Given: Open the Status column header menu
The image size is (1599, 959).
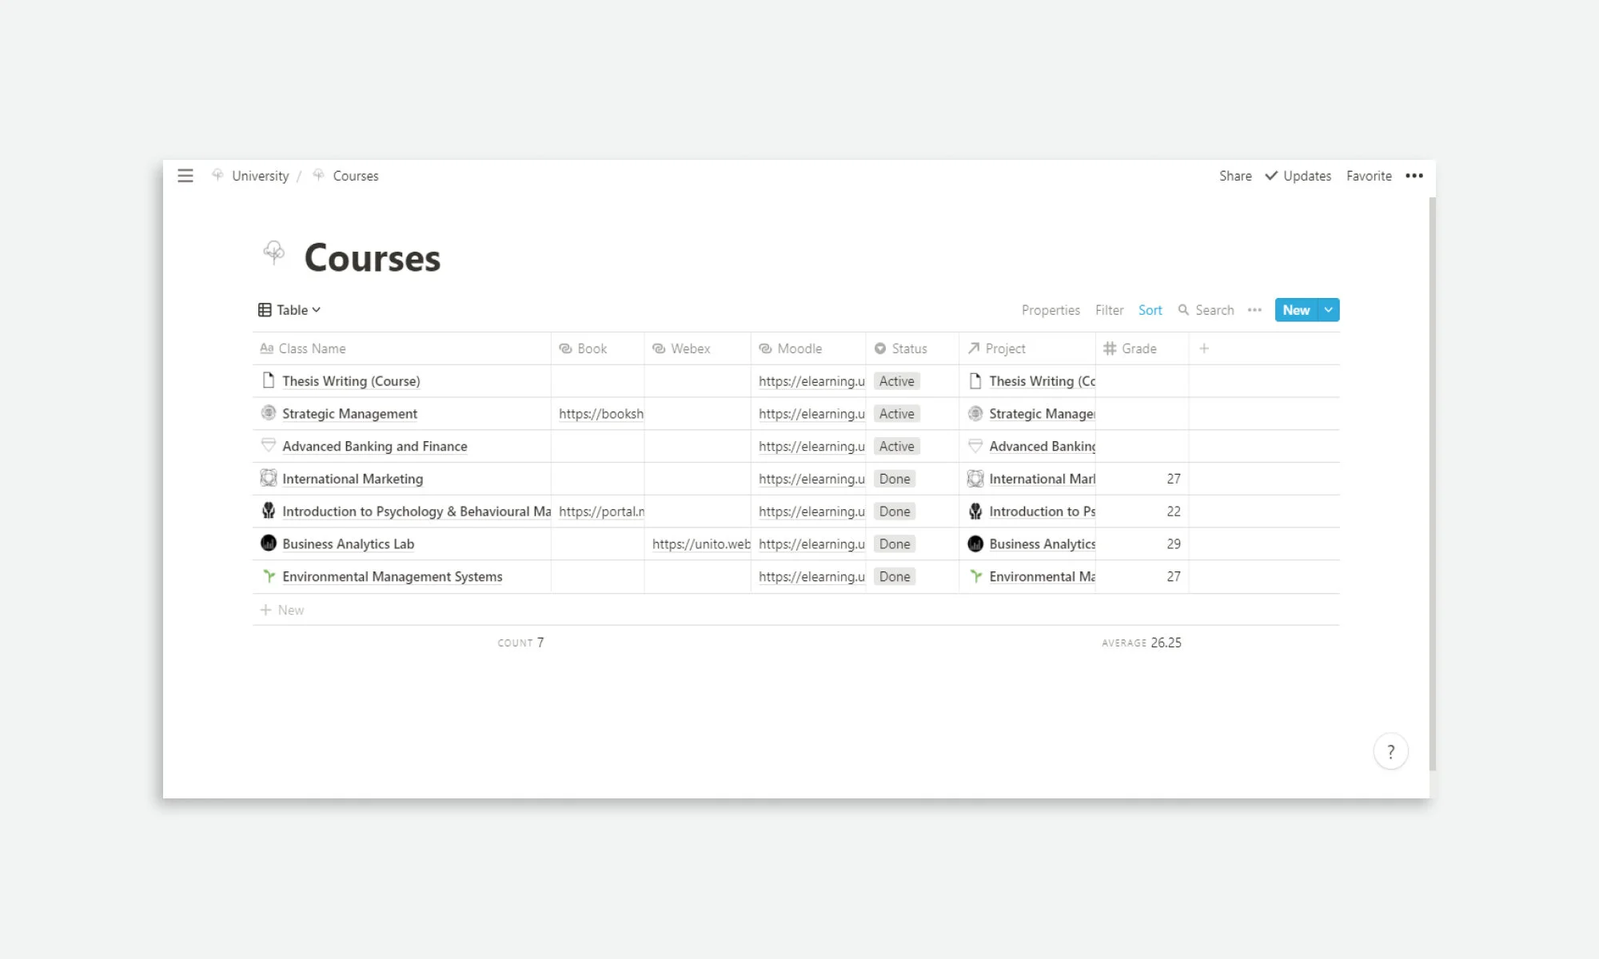Looking at the screenshot, I should click(x=908, y=348).
